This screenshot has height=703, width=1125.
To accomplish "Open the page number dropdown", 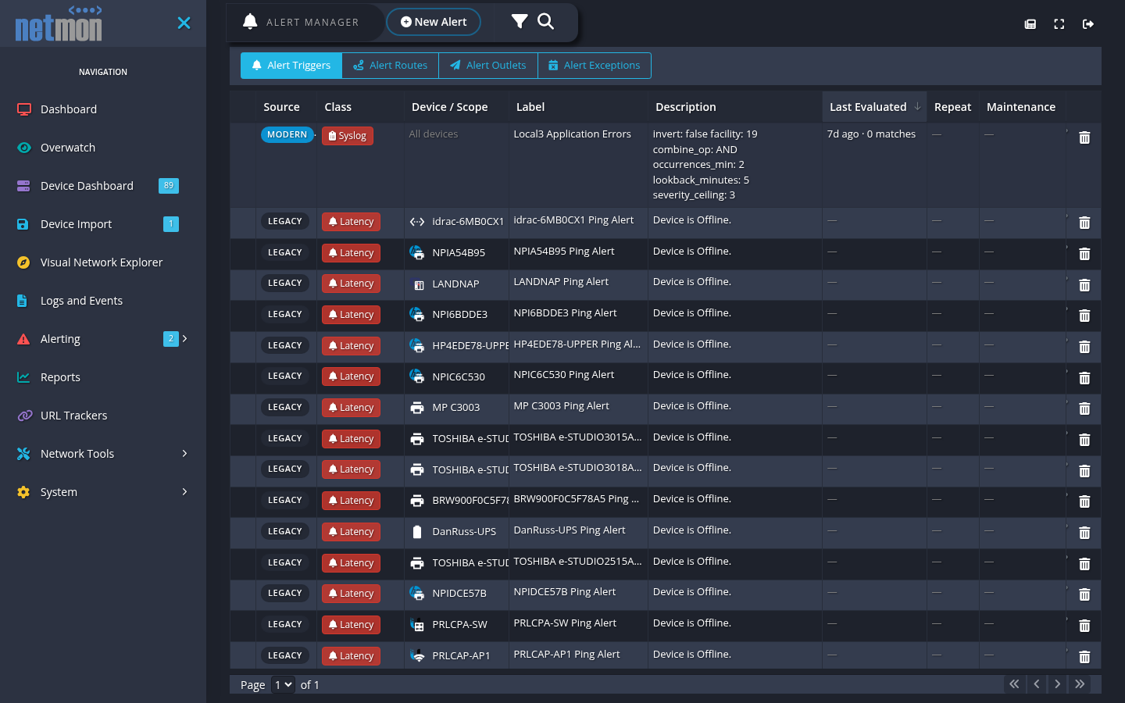I will (283, 685).
